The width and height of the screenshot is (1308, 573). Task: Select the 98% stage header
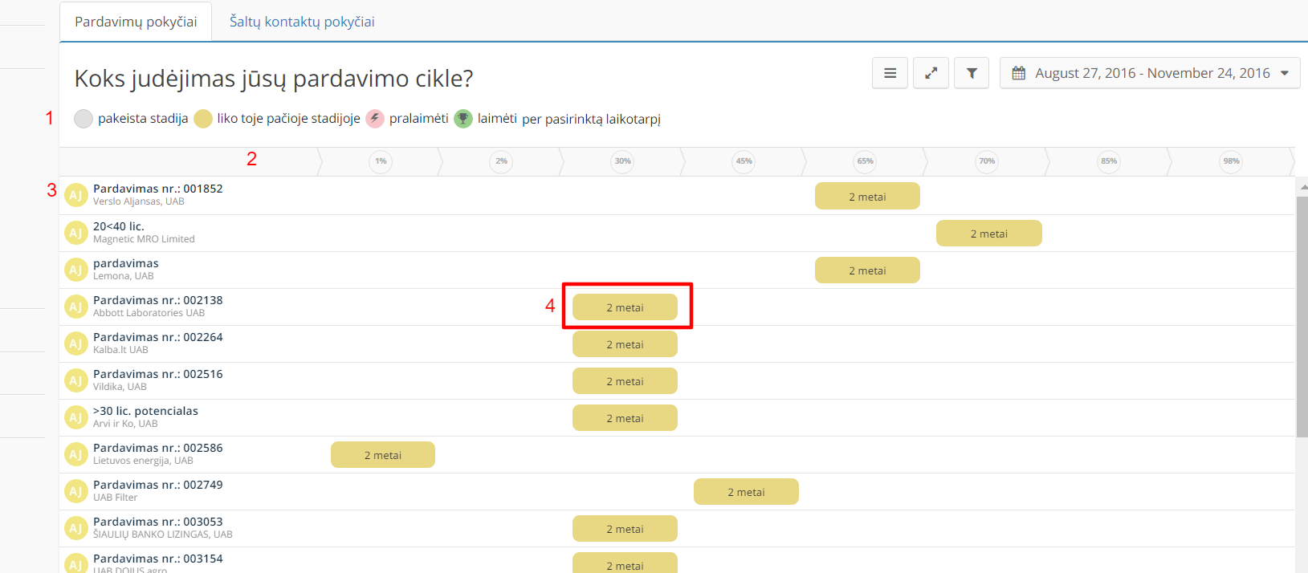pos(1231,161)
